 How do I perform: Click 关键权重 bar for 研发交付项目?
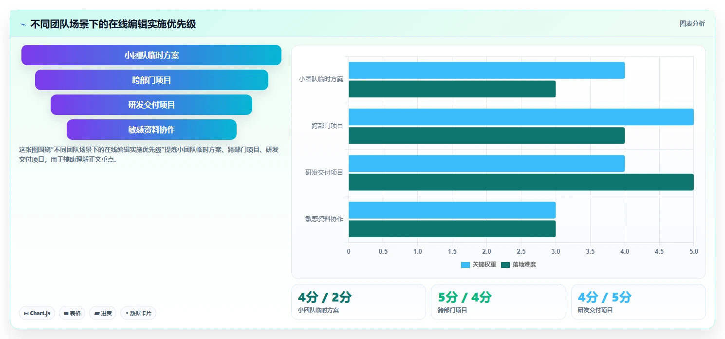[x=486, y=164]
